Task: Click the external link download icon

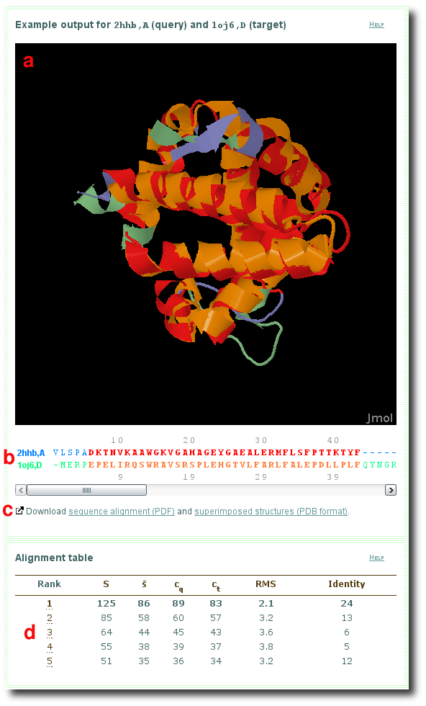Action: point(19,511)
